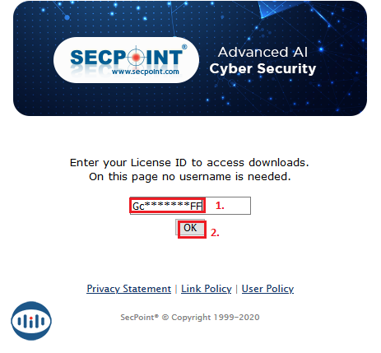Click the SecPoint copyright footer text
Viewport: 381px width, 353px height.
point(190,318)
